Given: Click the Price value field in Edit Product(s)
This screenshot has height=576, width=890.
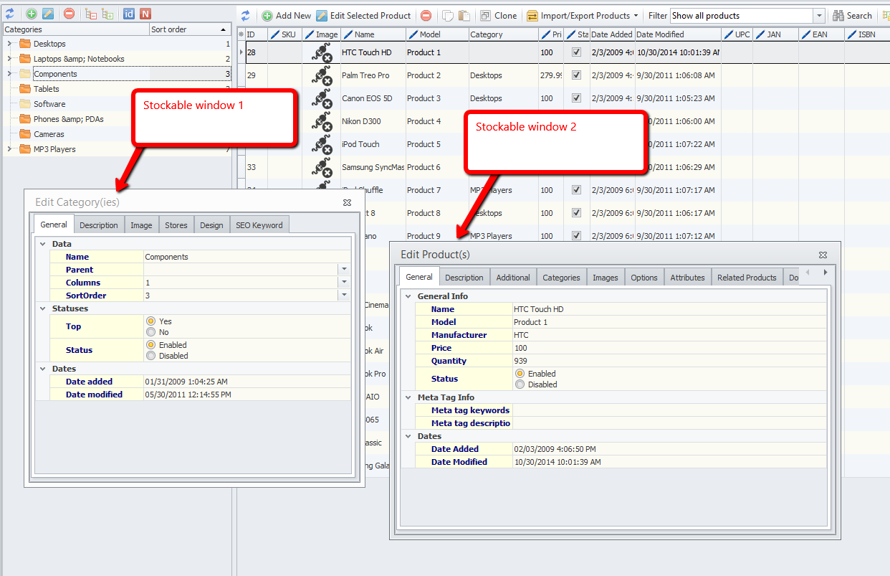Looking at the screenshot, I should (666, 348).
